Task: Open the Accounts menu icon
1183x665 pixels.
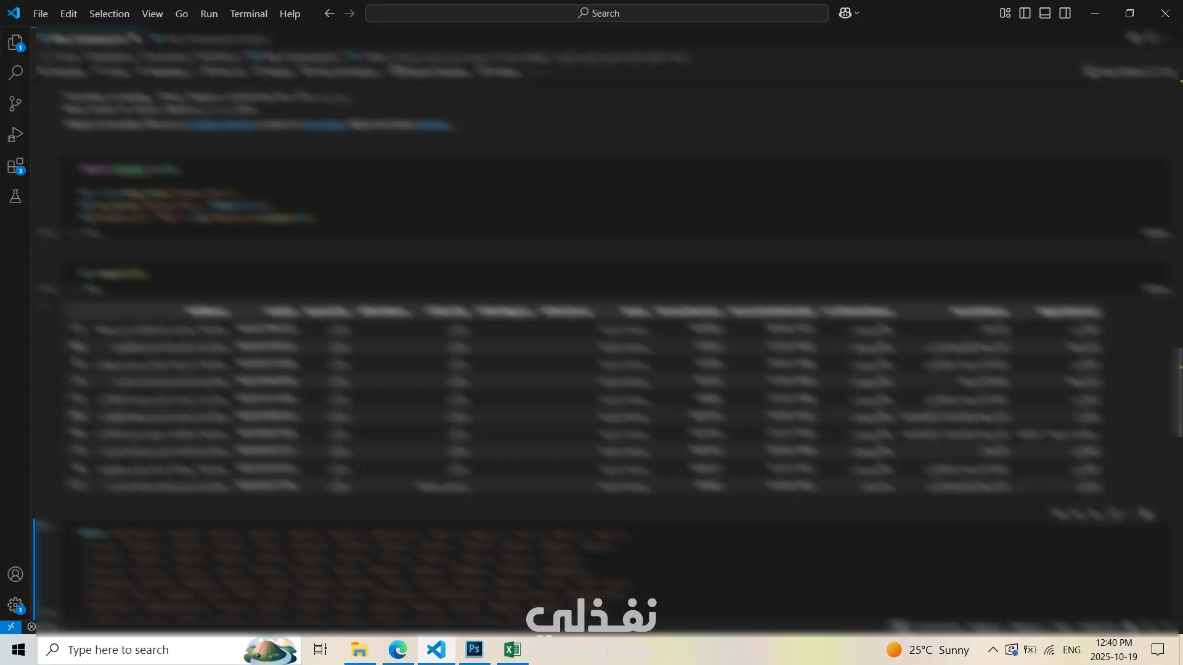Action: tap(15, 574)
